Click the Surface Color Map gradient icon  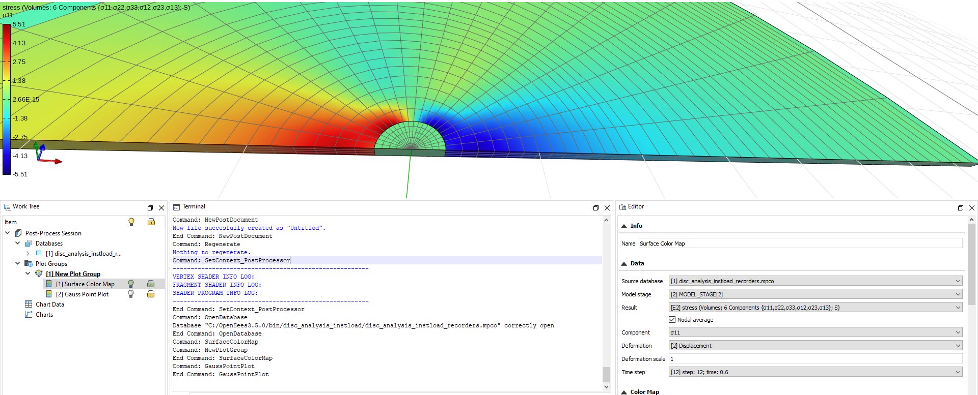point(49,284)
